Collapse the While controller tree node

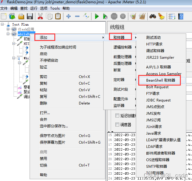tap(14, 58)
